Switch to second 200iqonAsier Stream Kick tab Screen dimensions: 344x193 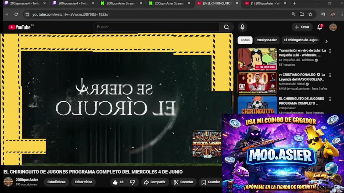click(169, 3)
